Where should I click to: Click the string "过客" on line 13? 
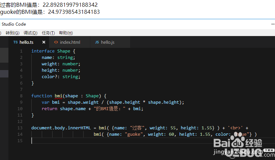[137, 128]
